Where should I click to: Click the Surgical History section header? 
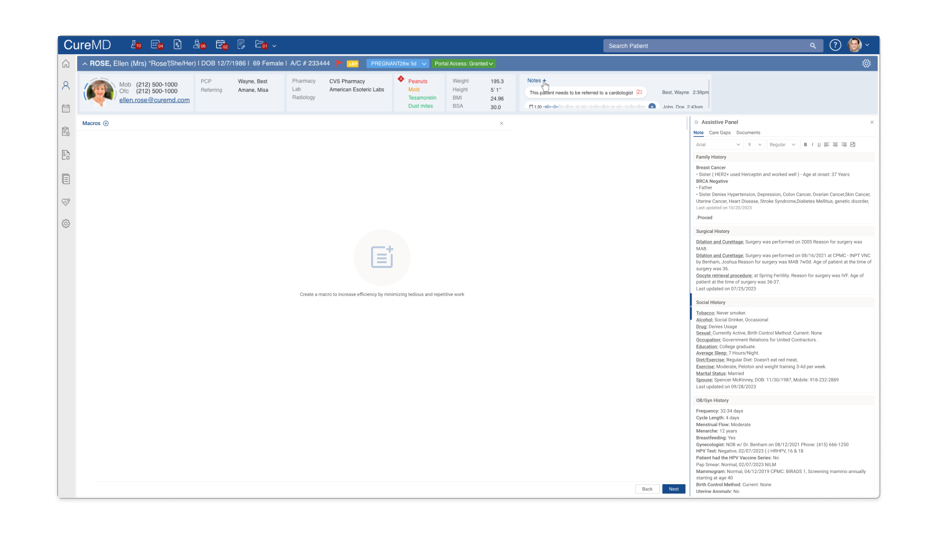click(x=784, y=231)
